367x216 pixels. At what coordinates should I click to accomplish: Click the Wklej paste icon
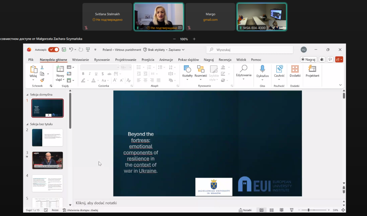pyautogui.click(x=33, y=70)
